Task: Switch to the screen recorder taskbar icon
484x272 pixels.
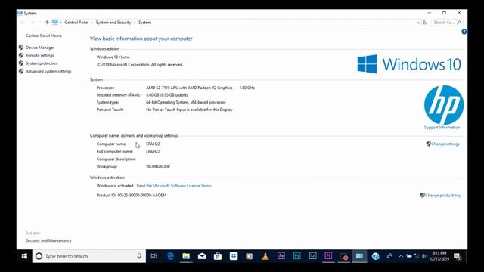Action: [344, 256]
